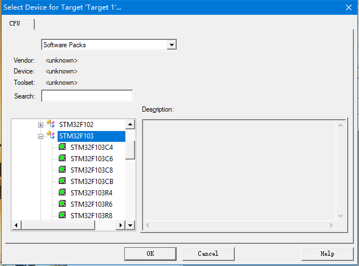Choose device STM32F103C6
The image size is (359, 266).
click(x=92, y=159)
